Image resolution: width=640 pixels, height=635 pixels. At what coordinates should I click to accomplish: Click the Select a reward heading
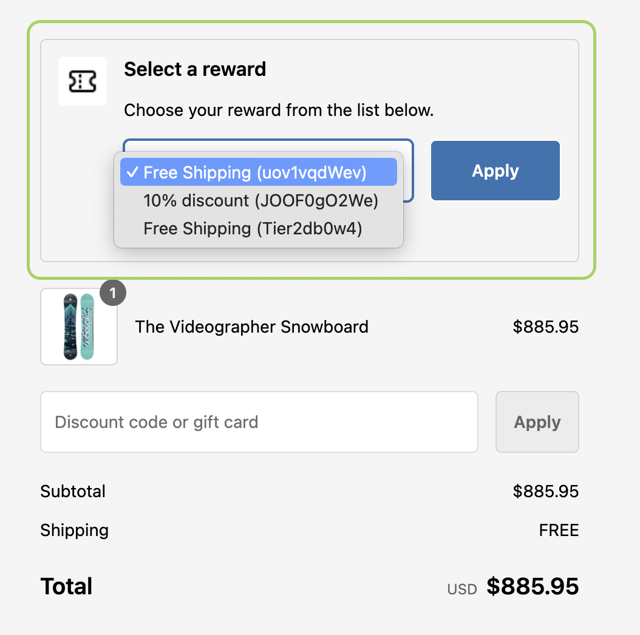[x=195, y=69]
